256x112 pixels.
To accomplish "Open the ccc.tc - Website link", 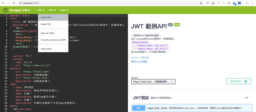I will pyautogui.click(x=140, y=57).
